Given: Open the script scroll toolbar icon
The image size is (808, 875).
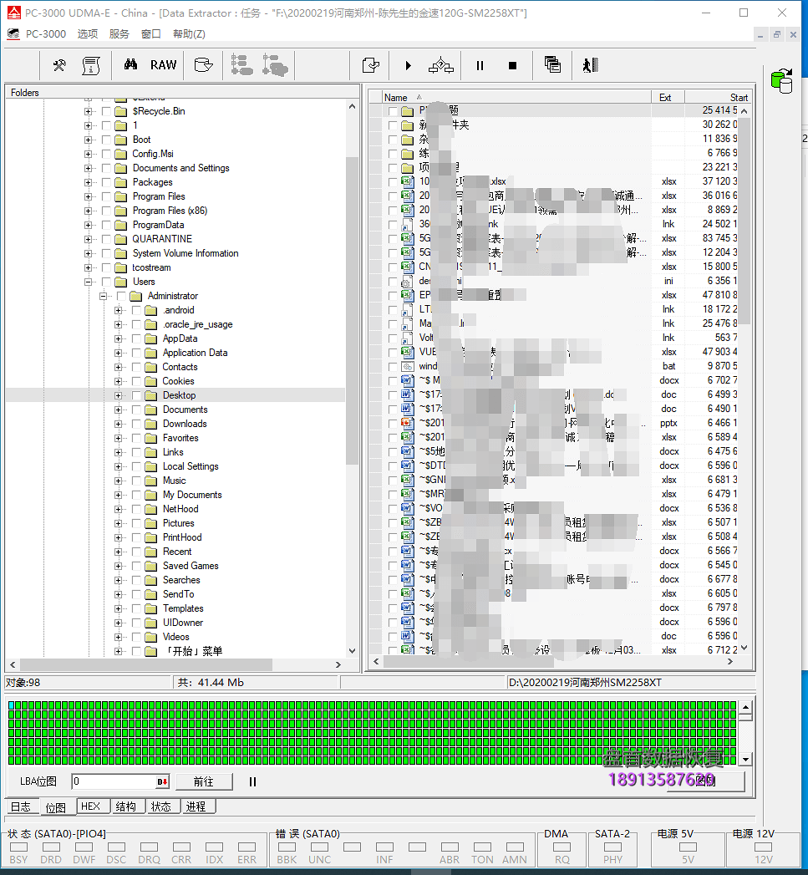Looking at the screenshot, I should pos(91,65).
